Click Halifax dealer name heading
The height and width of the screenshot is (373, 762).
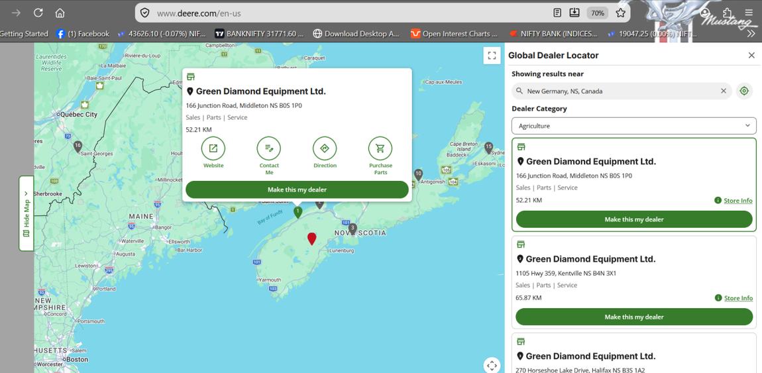coord(590,356)
